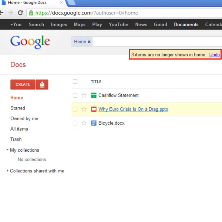222x222 pixels.
Task: Select Home in the sidebar
Action: coord(17,98)
